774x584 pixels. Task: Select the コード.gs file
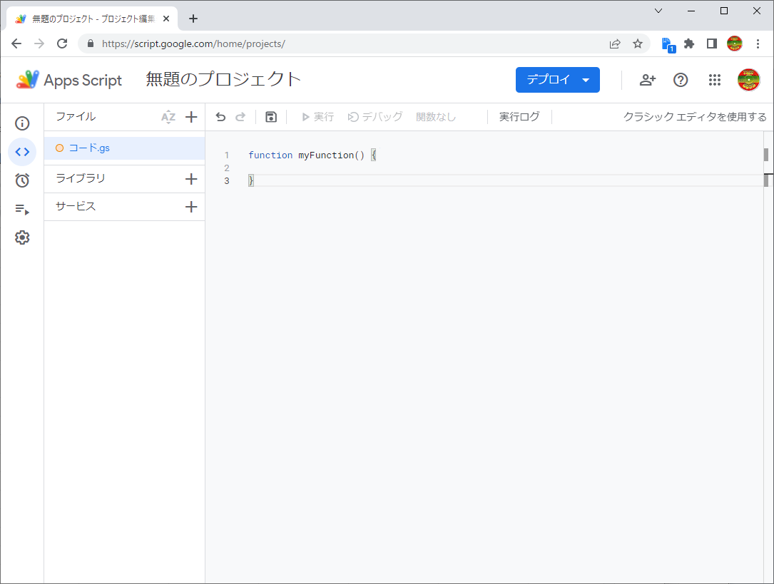coord(89,148)
